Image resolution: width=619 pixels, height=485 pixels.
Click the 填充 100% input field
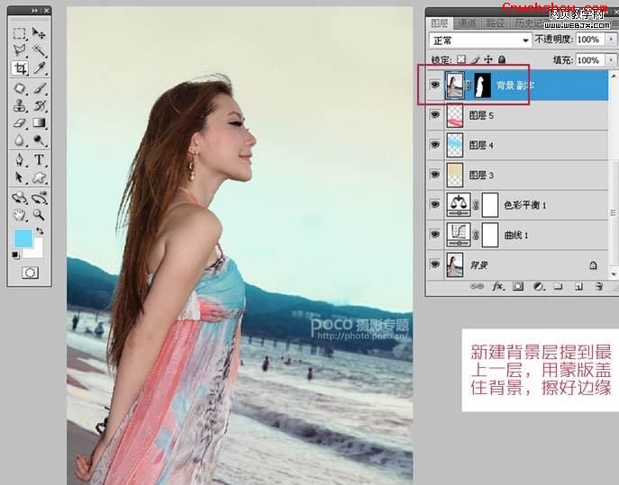[590, 60]
